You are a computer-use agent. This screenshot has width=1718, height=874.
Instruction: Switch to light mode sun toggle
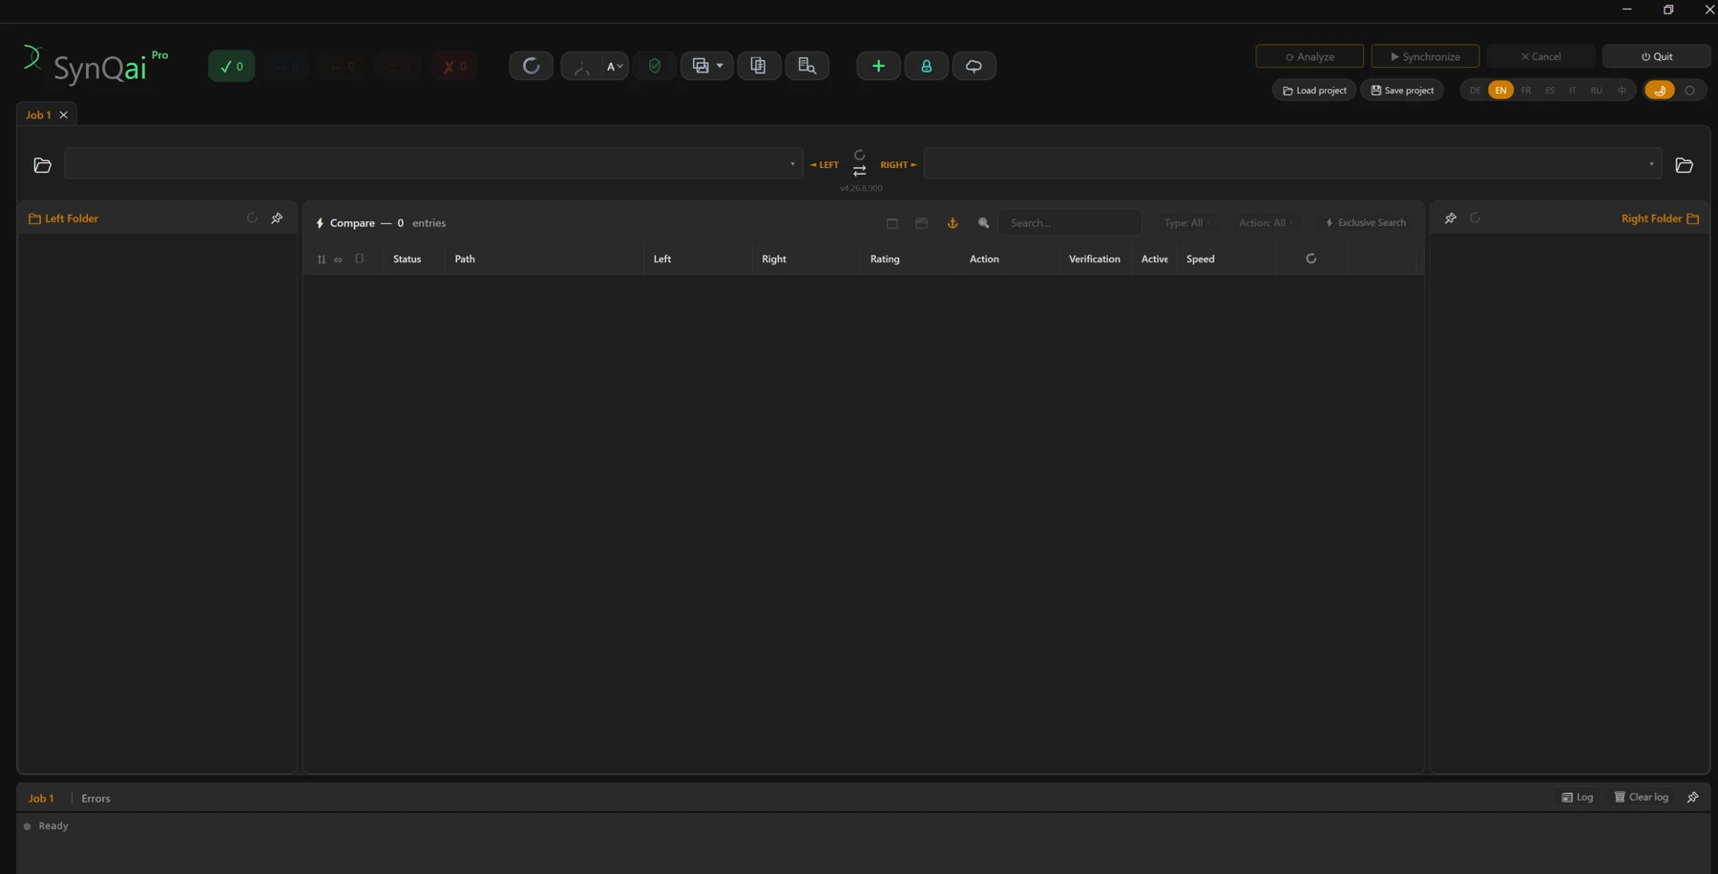1689,90
